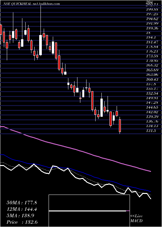162x227 pixels.
Task: Click the 165.69 price axis label
Action: (x=152, y=70)
